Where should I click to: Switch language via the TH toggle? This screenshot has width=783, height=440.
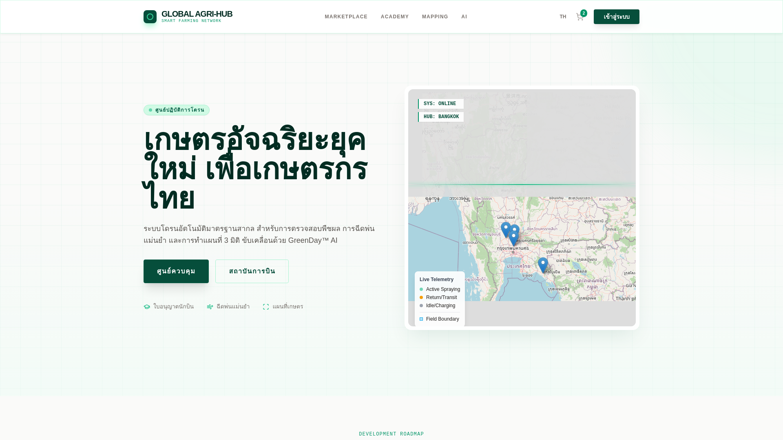coord(563,17)
